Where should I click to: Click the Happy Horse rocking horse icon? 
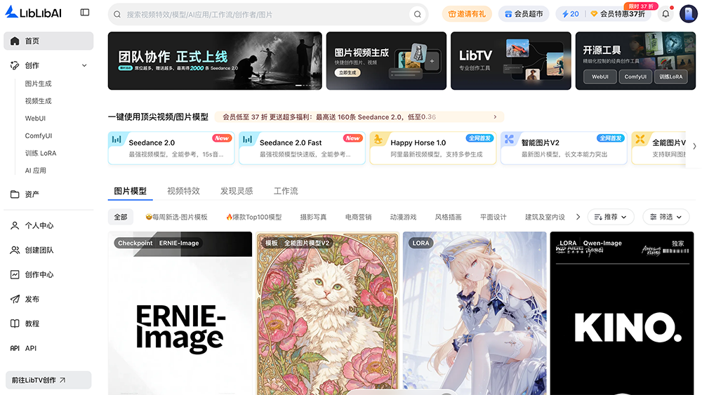click(378, 139)
